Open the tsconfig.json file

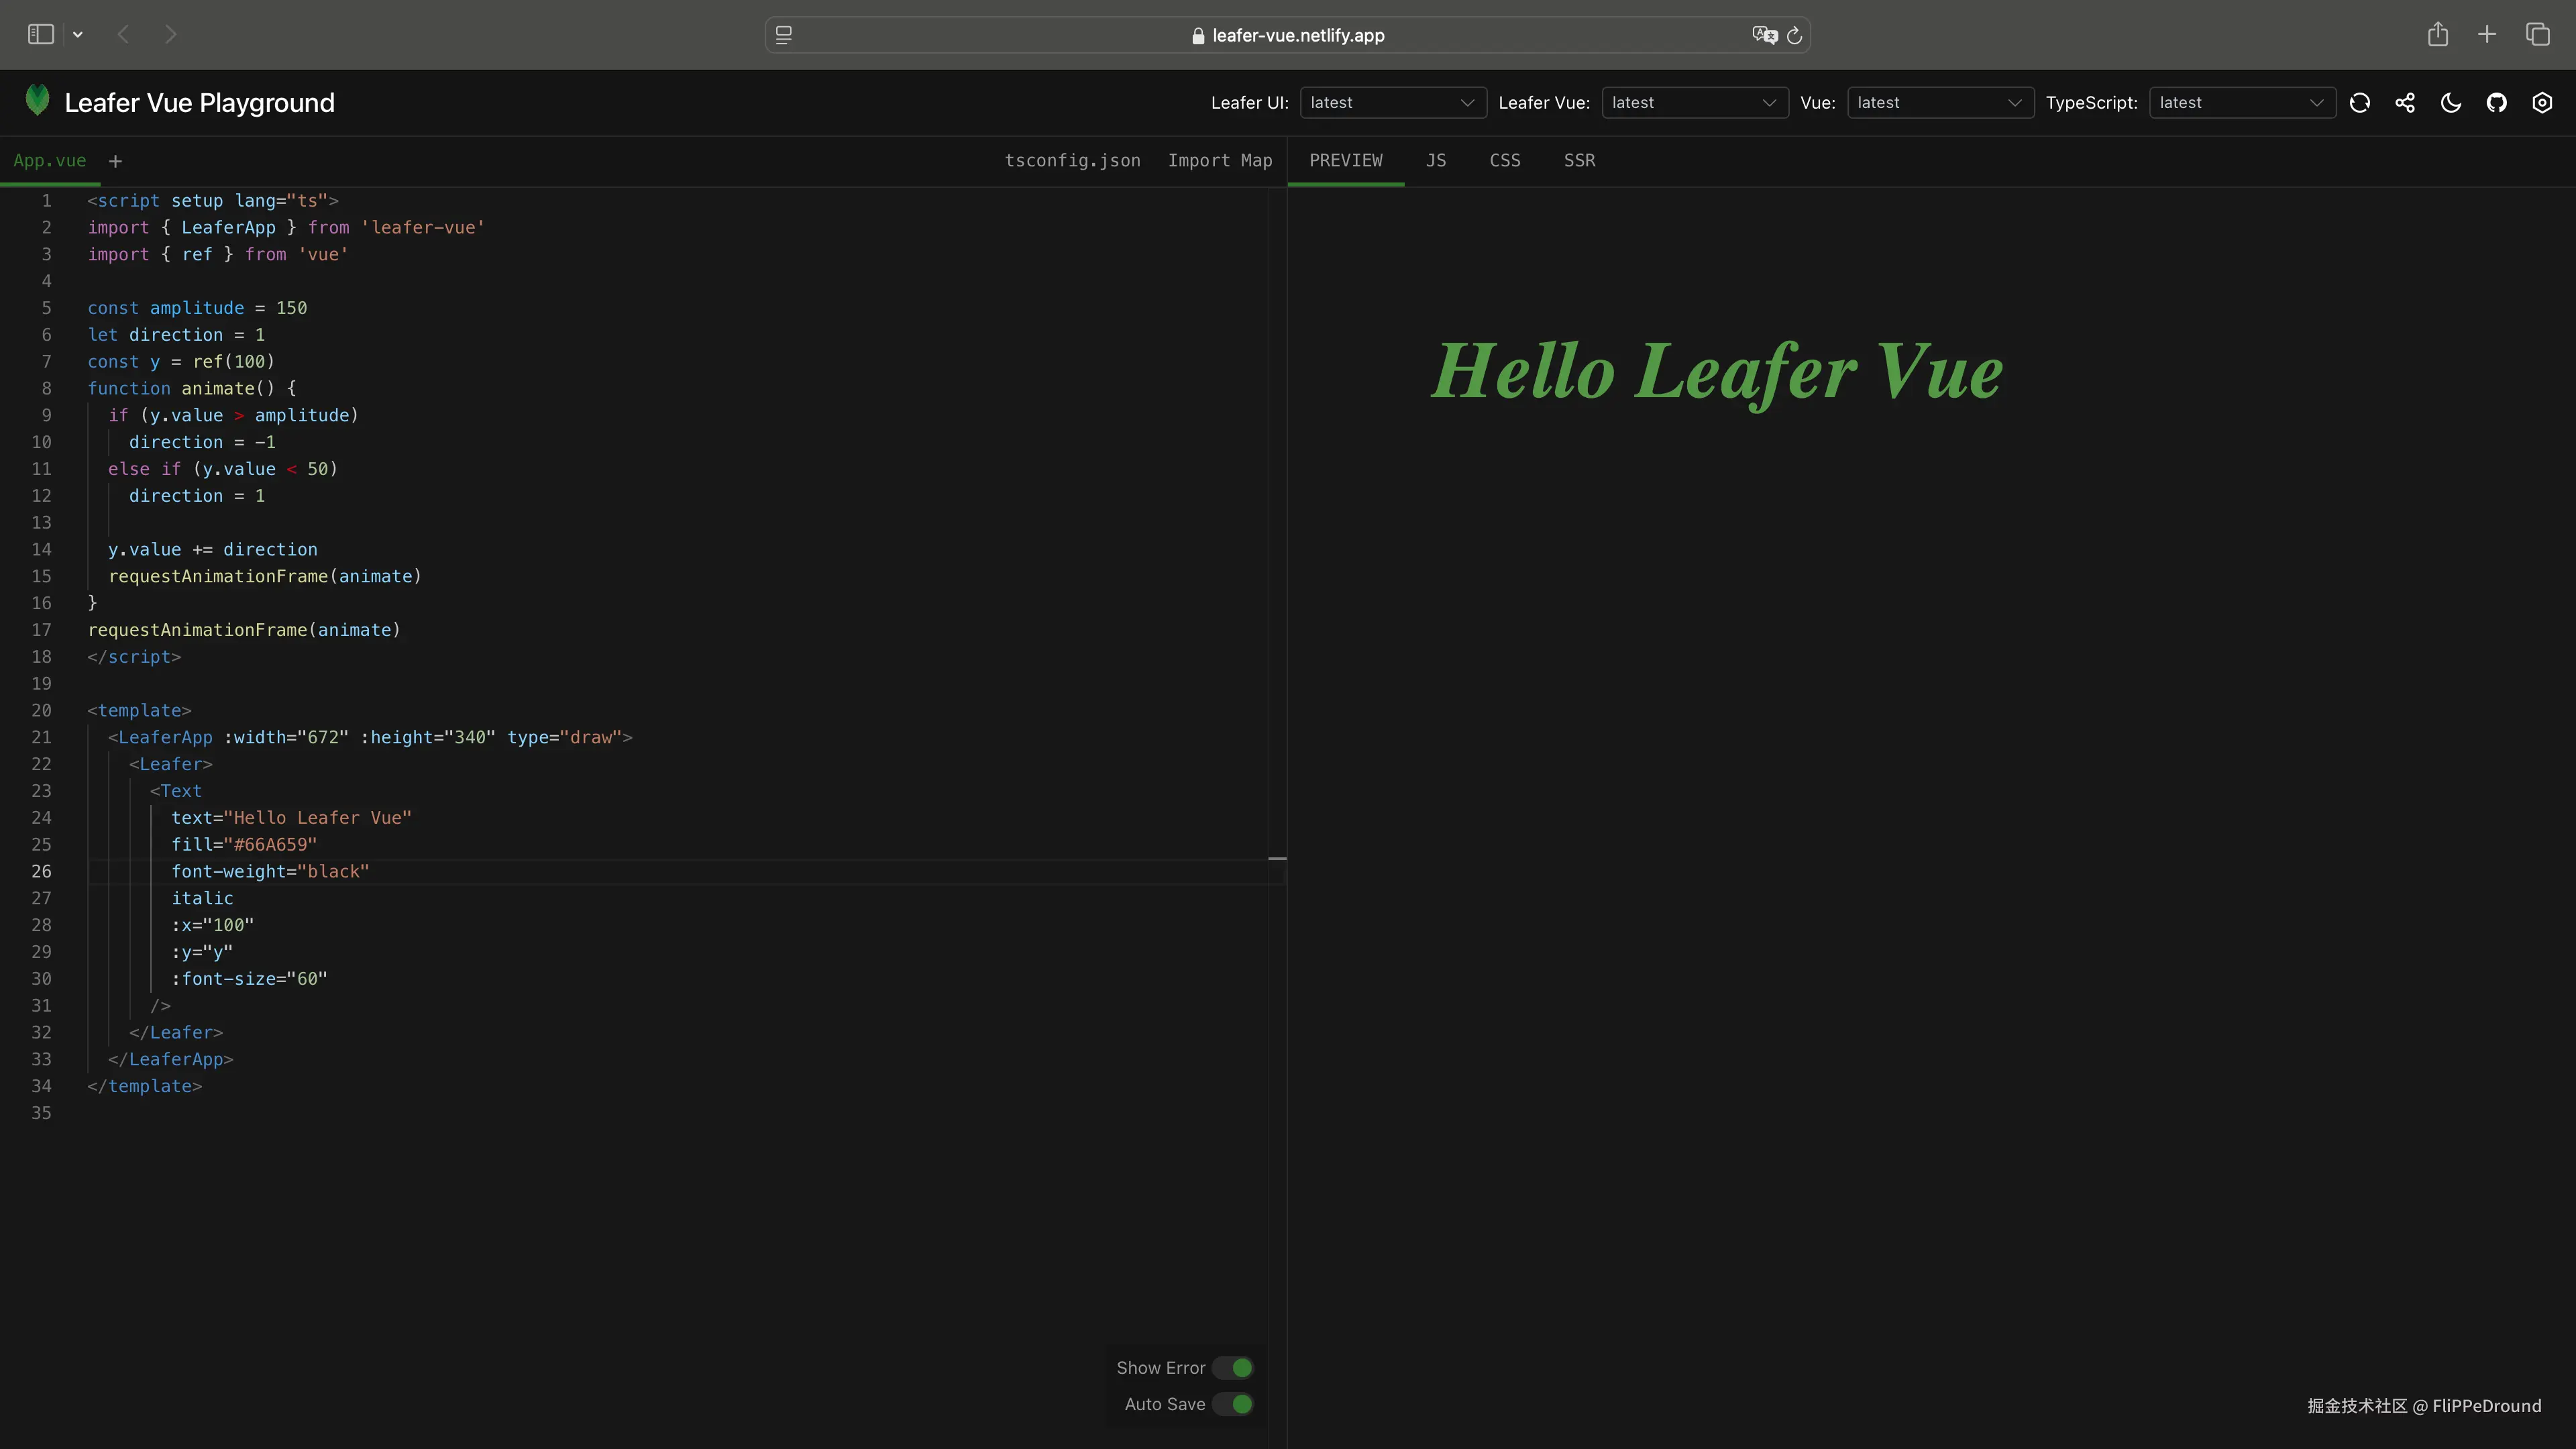(x=1072, y=161)
